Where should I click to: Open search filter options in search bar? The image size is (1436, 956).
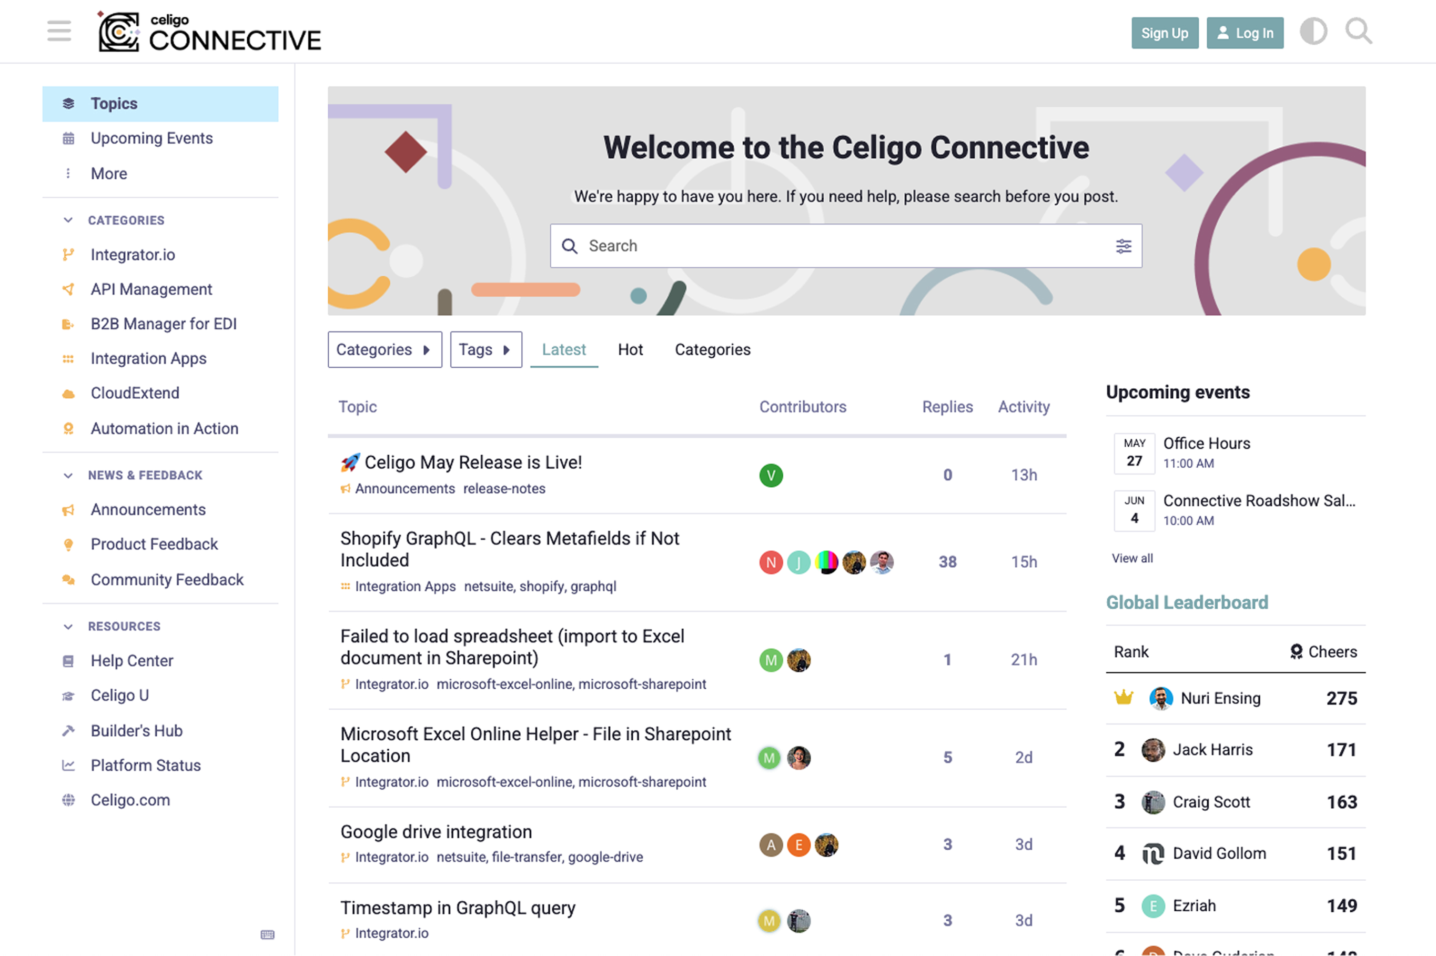[1124, 246]
